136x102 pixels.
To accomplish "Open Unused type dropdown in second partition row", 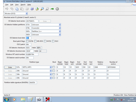I will (51, 71).
